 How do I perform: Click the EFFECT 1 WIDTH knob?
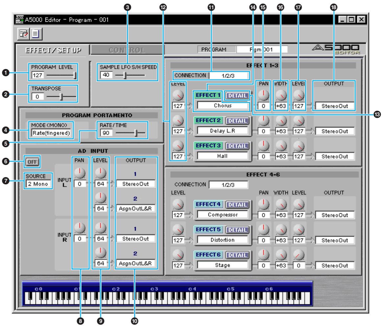pyautogui.click(x=281, y=95)
